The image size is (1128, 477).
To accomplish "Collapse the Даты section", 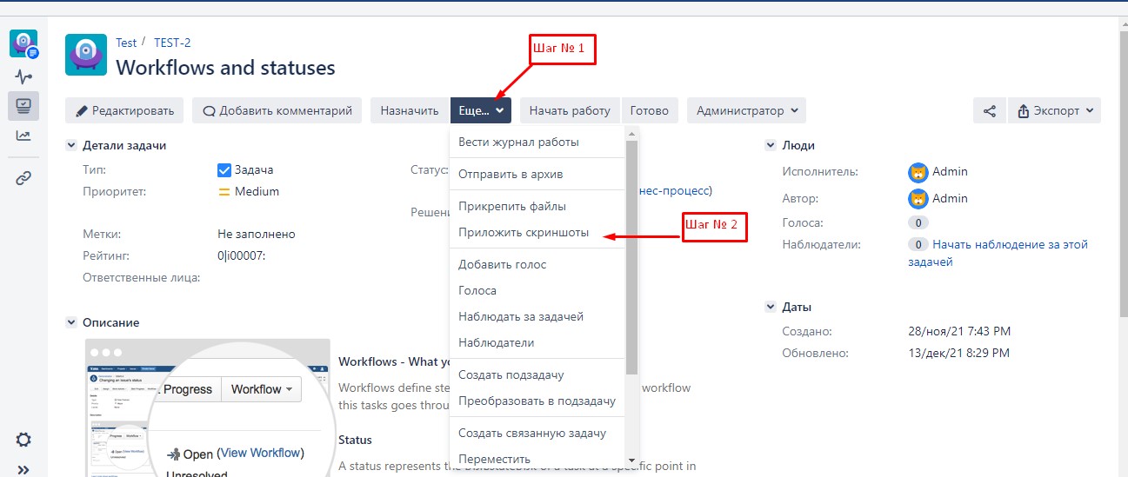I will click(x=771, y=308).
